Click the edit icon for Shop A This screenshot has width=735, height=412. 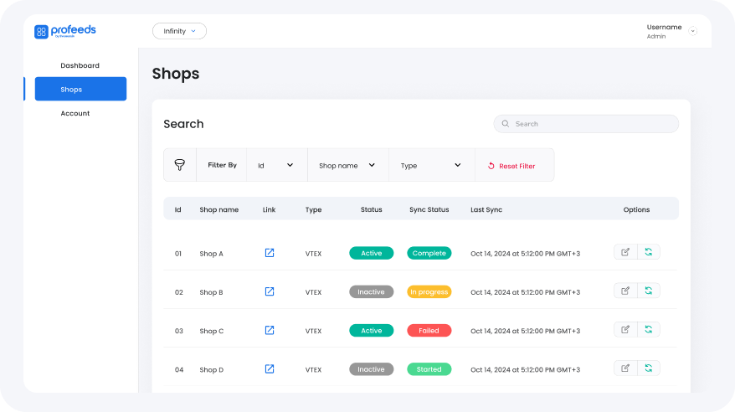tap(625, 252)
